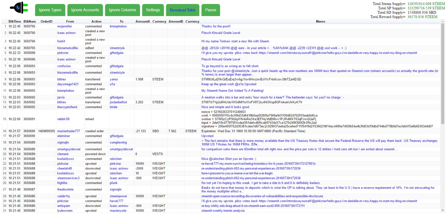Open 'Thanks for the post!!' memo link

tap(216, 27)
